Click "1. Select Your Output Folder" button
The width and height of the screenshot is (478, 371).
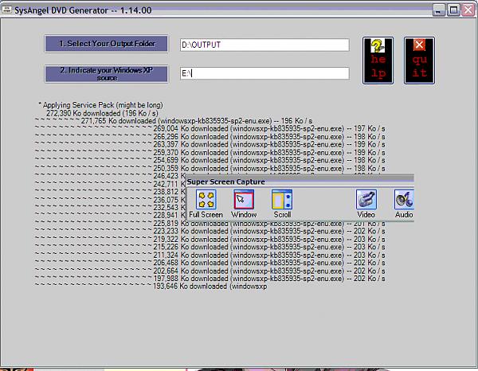click(107, 44)
